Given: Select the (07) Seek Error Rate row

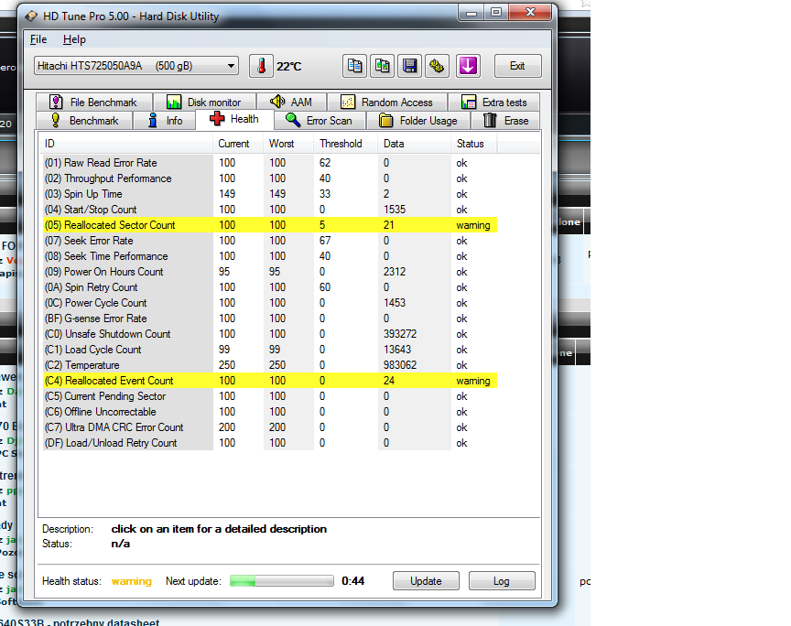Looking at the screenshot, I should (x=270, y=241).
